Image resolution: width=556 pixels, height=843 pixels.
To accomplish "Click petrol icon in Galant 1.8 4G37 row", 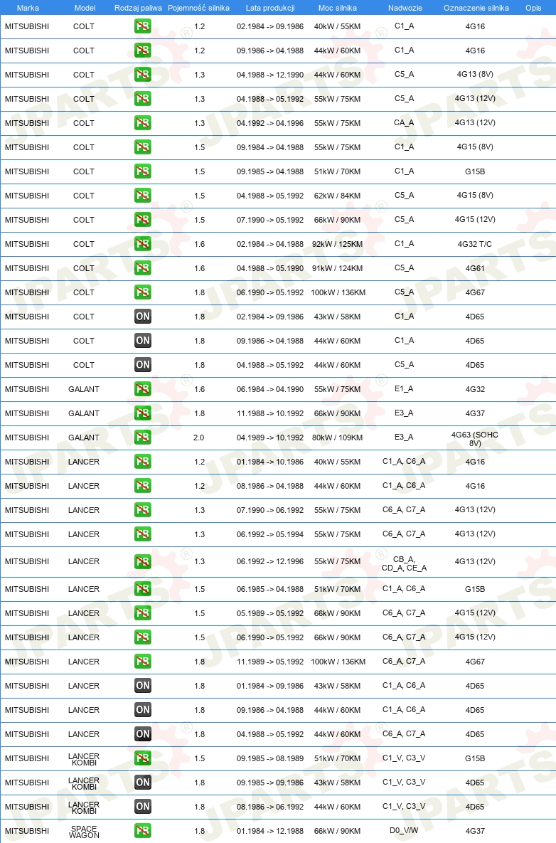I will [142, 413].
